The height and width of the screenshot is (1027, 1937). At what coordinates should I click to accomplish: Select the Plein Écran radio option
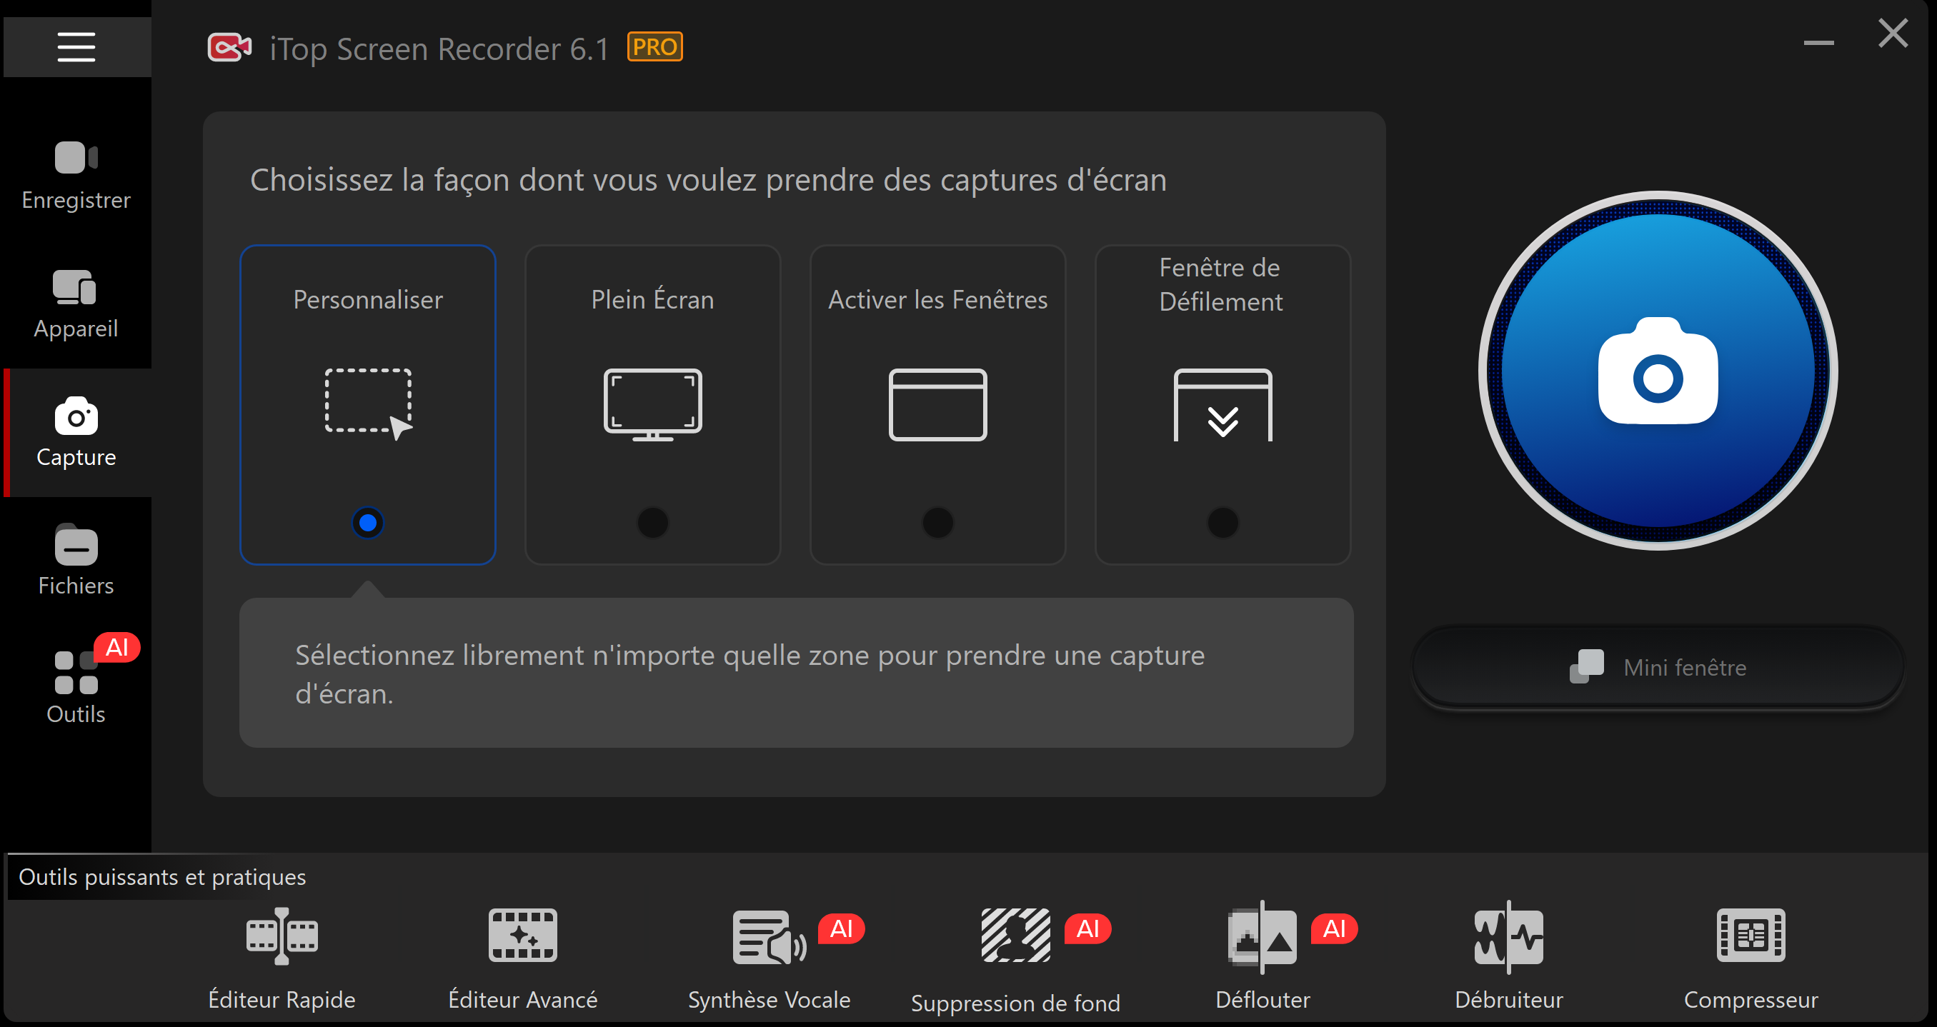click(x=652, y=523)
